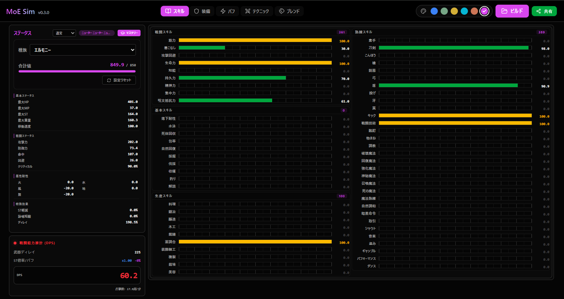Viewport: 564px width, 299px height.
Task: Choose the orange theme color swatch
Action: coord(475,11)
